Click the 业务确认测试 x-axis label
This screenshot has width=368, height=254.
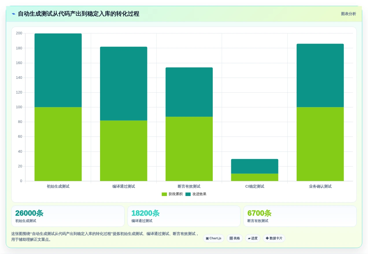tap(320, 186)
